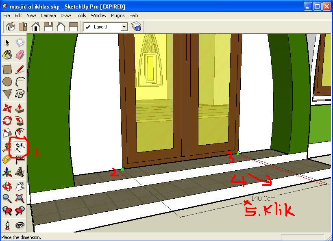333x241 pixels.
Task: Open the Plugins menu
Action: pos(118,15)
